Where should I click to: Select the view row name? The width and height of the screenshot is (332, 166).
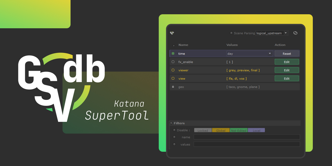coord(182,79)
